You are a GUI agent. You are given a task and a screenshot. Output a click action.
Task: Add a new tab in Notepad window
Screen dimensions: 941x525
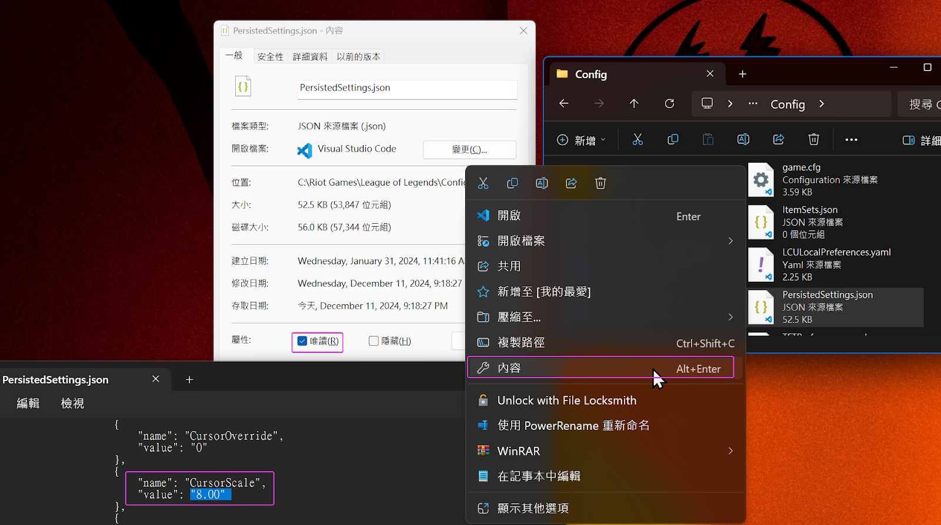point(189,379)
